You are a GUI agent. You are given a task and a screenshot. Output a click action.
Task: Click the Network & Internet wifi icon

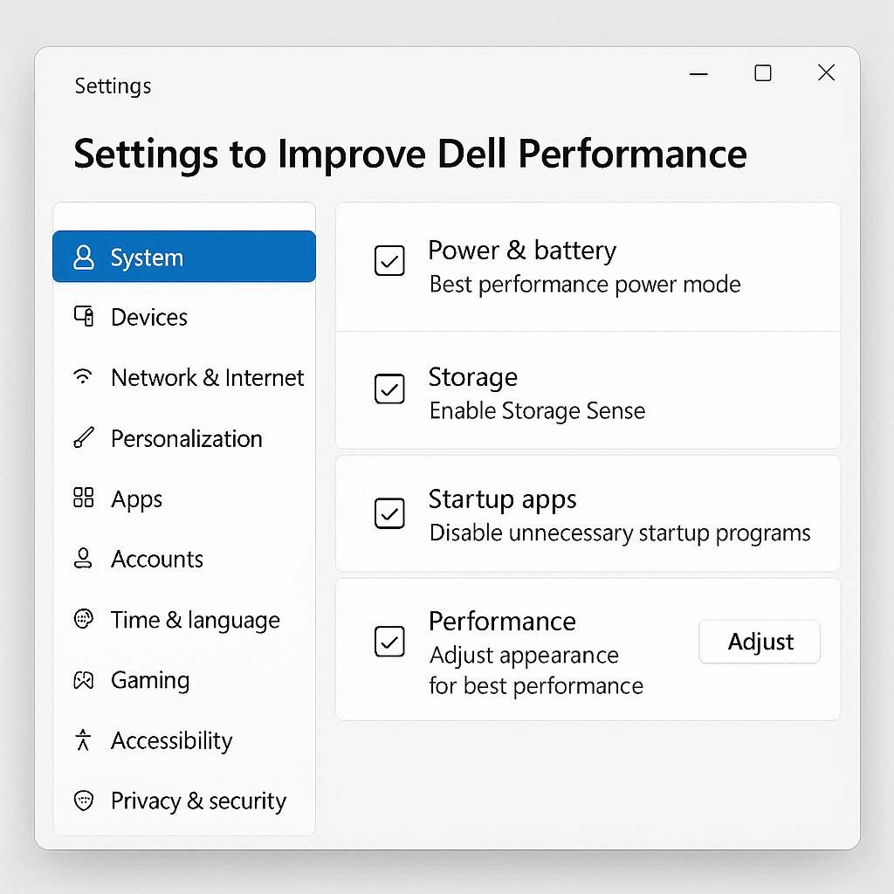(x=84, y=377)
